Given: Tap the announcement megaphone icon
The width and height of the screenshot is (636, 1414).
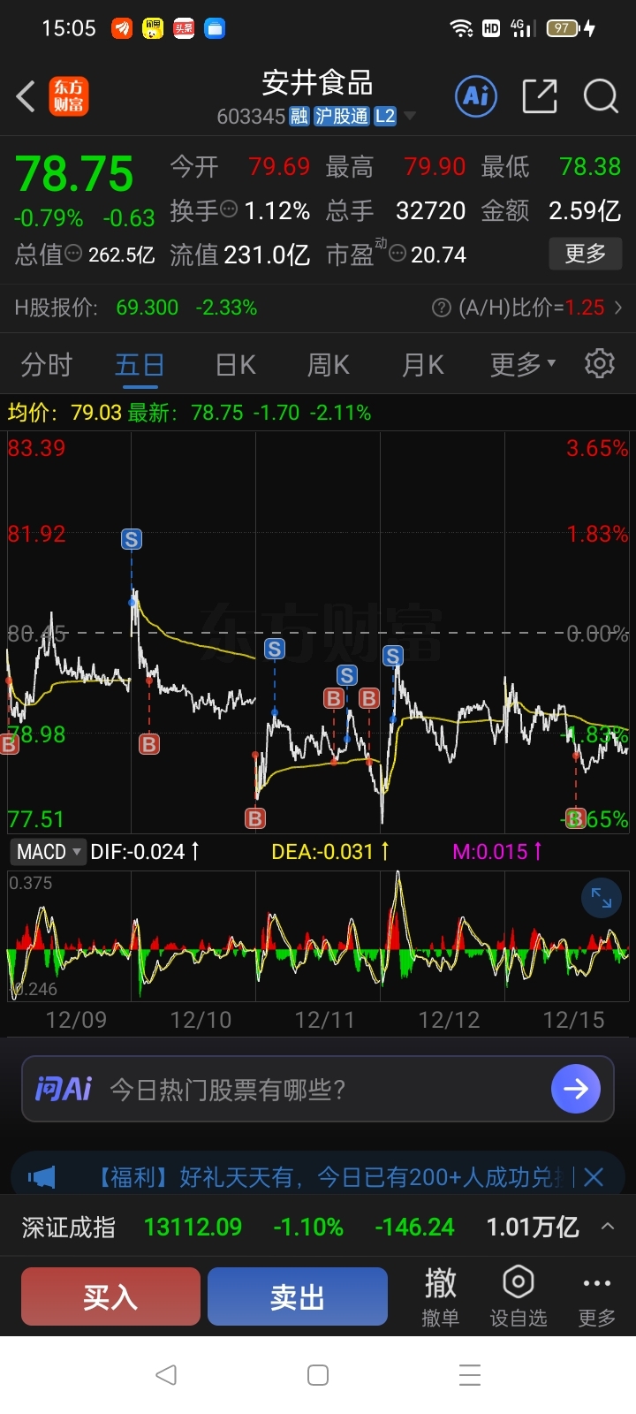Looking at the screenshot, I should coord(42,1176).
